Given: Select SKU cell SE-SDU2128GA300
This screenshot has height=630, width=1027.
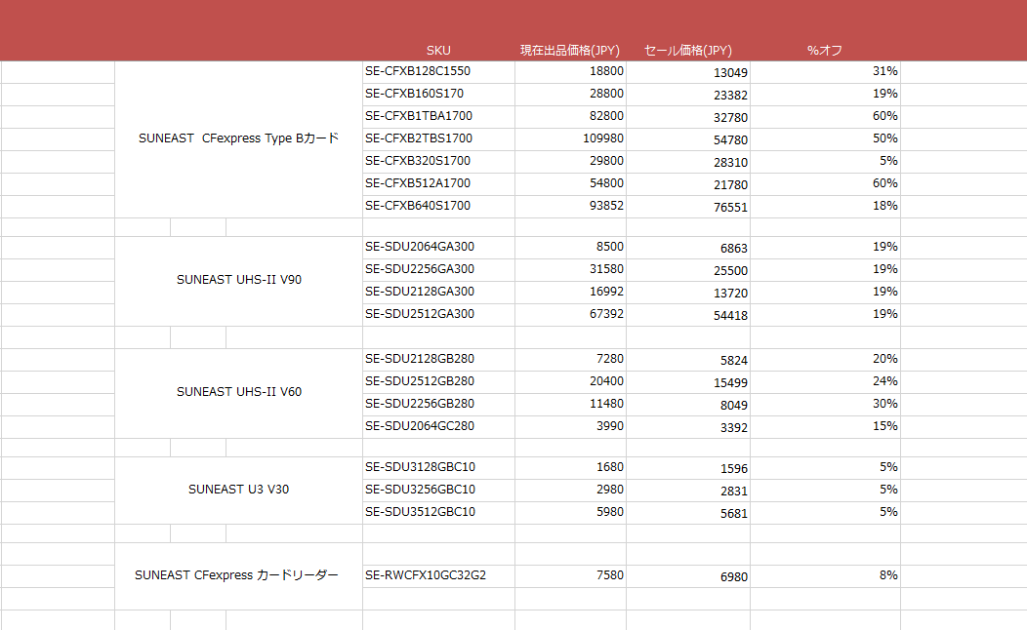Looking at the screenshot, I should (438, 293).
